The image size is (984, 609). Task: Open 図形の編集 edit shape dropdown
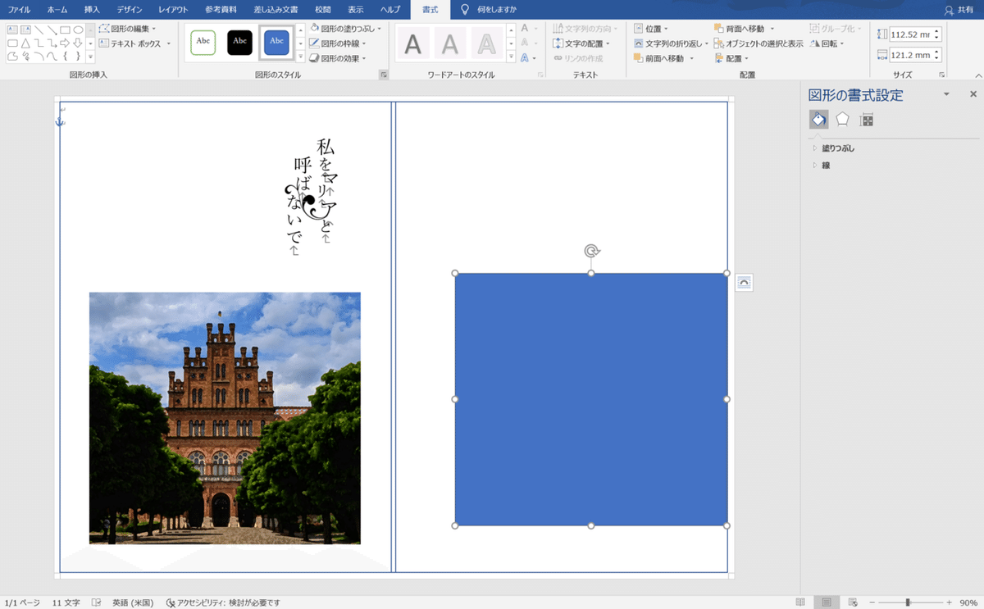tap(127, 29)
